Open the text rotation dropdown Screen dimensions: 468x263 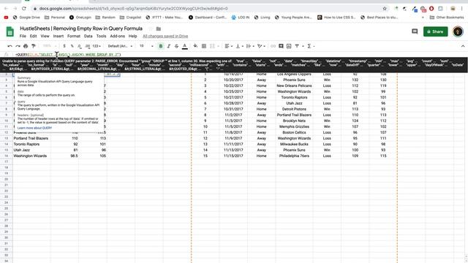pos(261,46)
